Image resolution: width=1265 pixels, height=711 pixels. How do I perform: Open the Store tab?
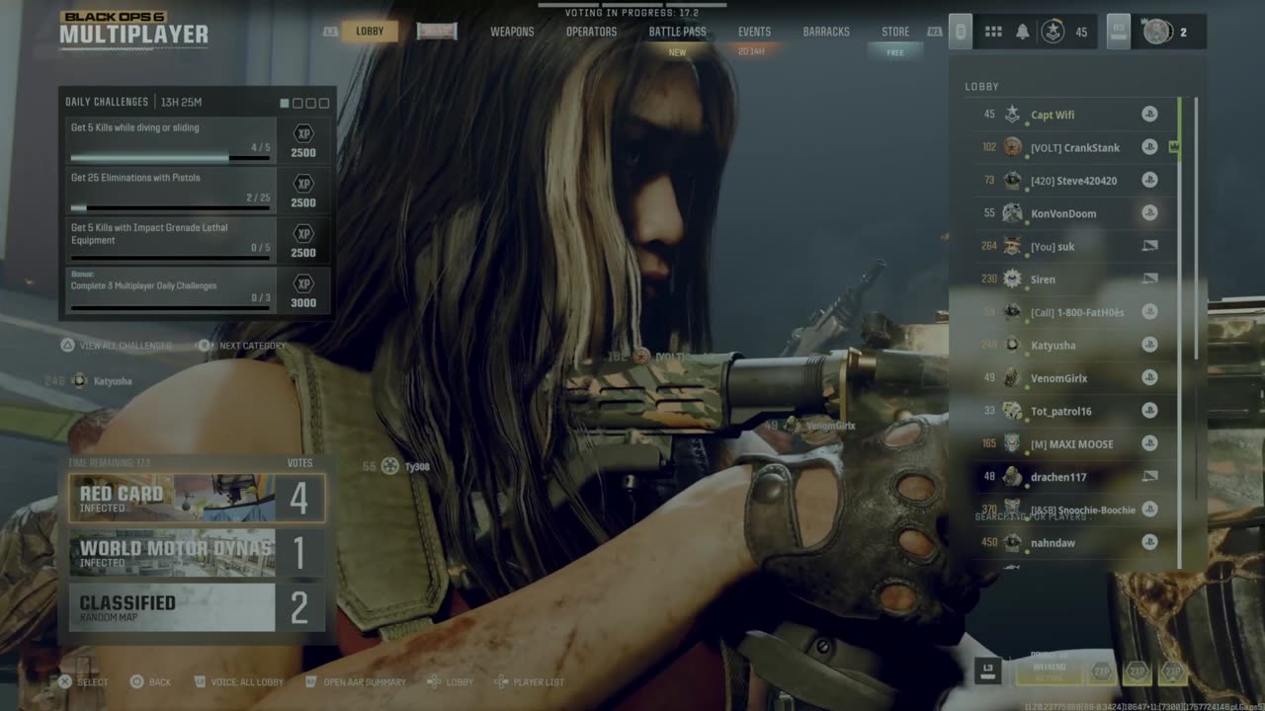pyautogui.click(x=895, y=32)
